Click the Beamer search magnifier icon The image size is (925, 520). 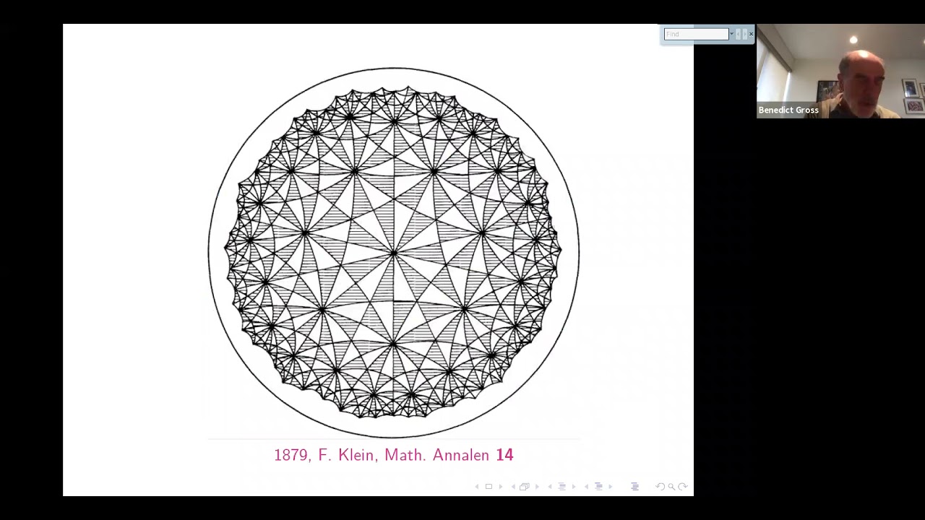[x=671, y=487]
